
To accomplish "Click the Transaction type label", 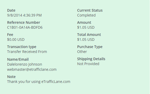I will pyautogui.click(x=22, y=47).
